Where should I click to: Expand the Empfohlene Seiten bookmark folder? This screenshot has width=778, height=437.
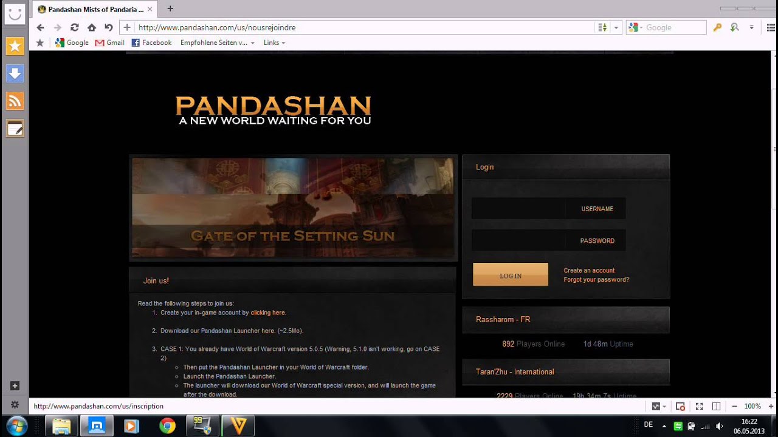[217, 42]
